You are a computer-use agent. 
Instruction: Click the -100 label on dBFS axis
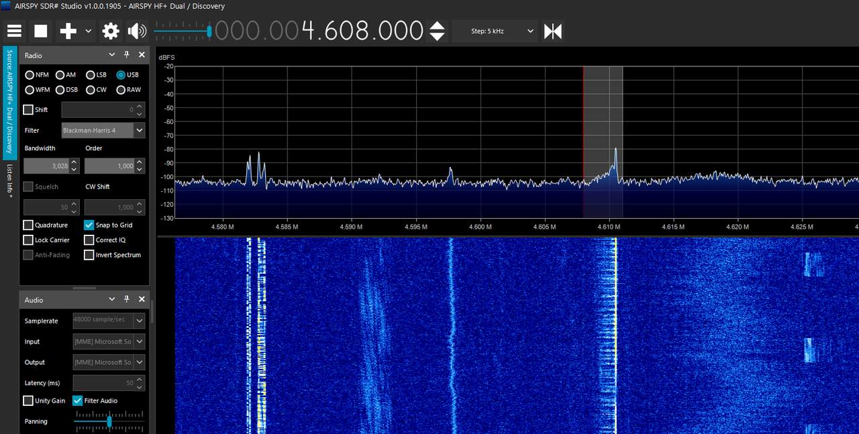(168, 178)
